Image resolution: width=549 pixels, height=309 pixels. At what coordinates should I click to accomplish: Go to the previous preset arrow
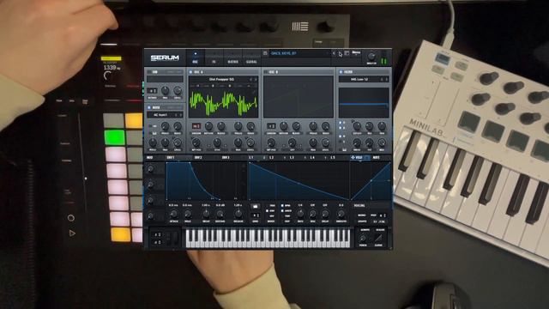click(x=334, y=53)
